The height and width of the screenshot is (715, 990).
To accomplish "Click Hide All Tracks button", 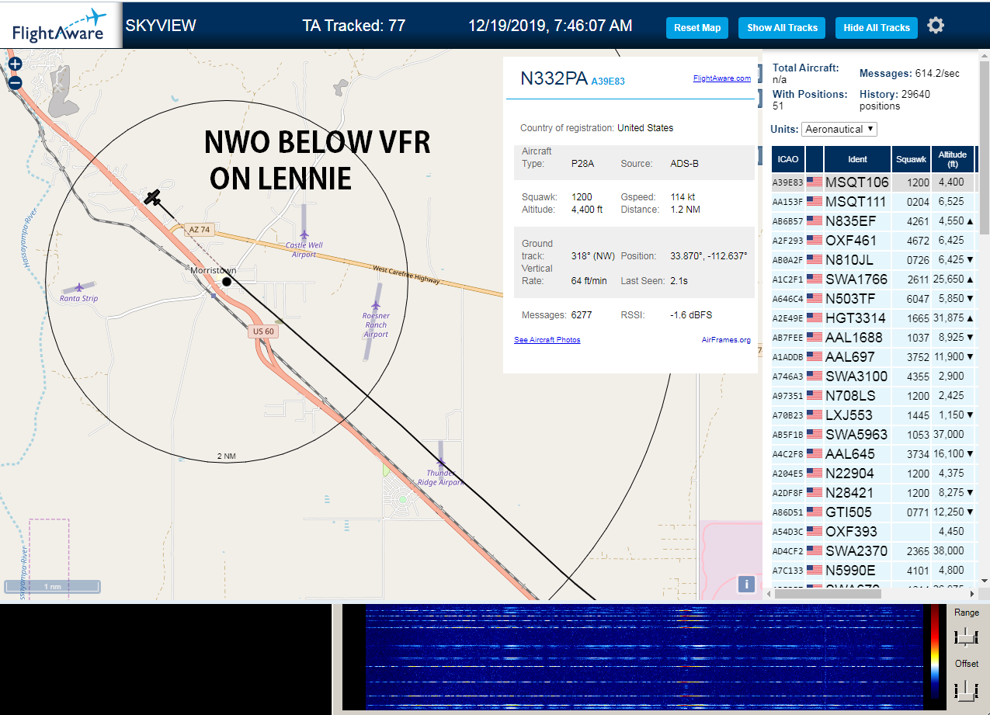I will pyautogui.click(x=877, y=28).
